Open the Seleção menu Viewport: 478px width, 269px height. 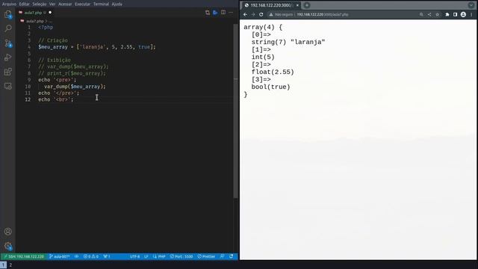[40, 4]
